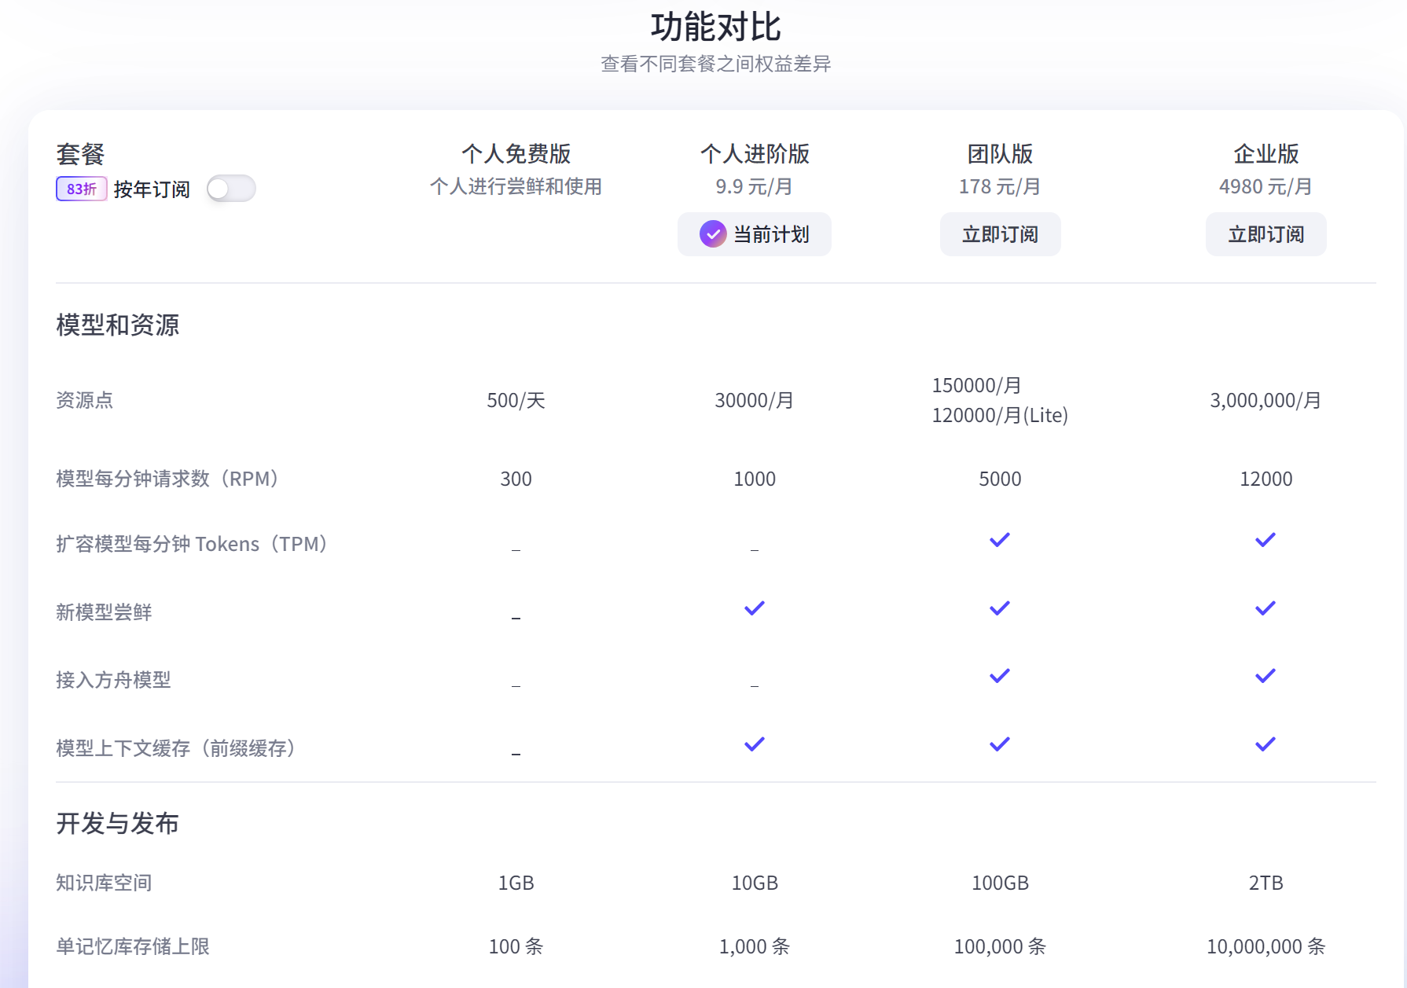This screenshot has width=1407, height=988.
Task: Click the RPM value 12000
Action: coord(1266,479)
